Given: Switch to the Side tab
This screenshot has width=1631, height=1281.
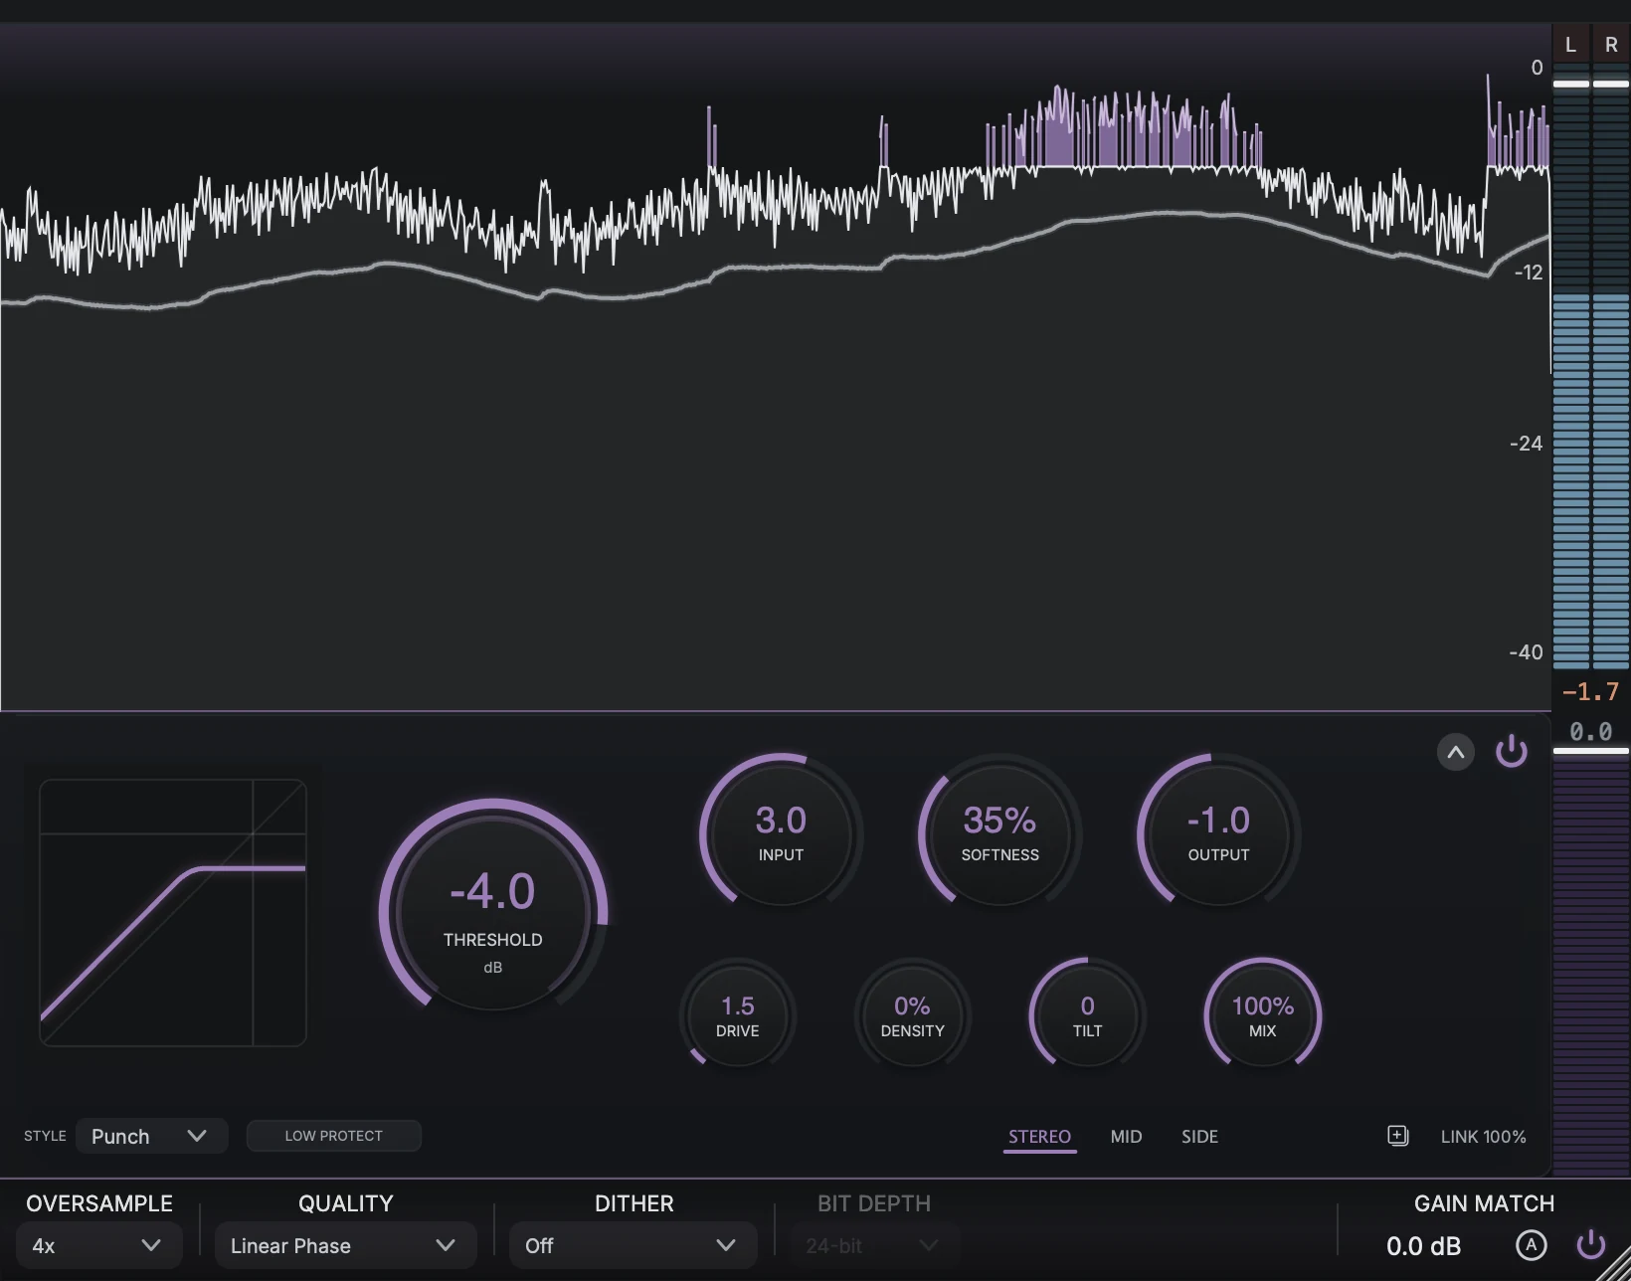Looking at the screenshot, I should coord(1199,1137).
